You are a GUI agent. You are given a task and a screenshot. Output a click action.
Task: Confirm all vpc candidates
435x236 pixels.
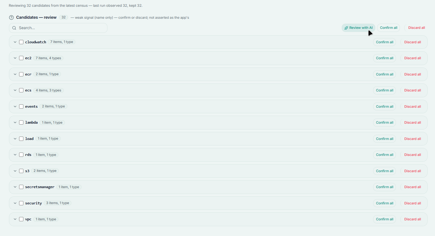coord(385,219)
